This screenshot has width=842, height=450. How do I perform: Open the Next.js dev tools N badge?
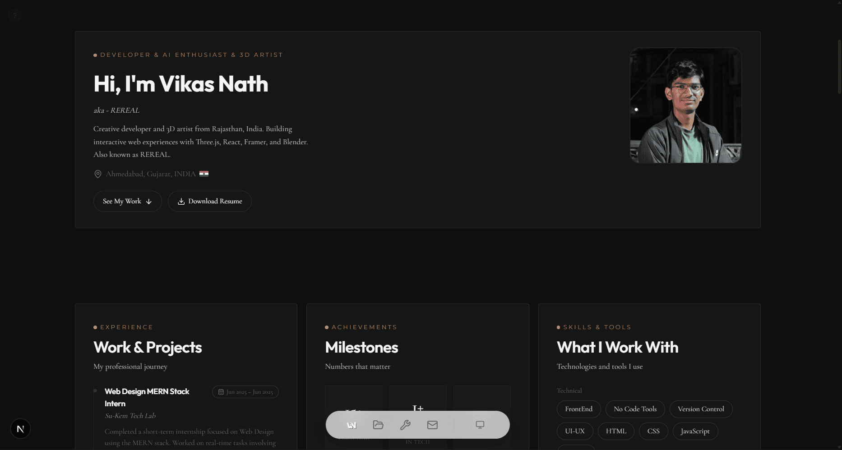pyautogui.click(x=20, y=429)
